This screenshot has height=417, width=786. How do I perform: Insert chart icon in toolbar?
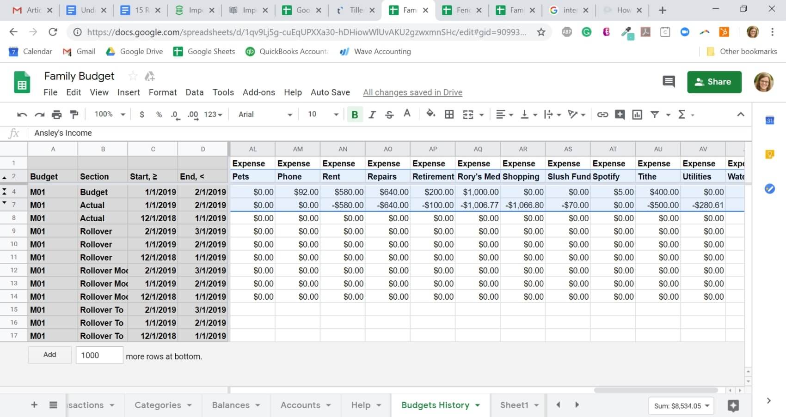(x=637, y=115)
